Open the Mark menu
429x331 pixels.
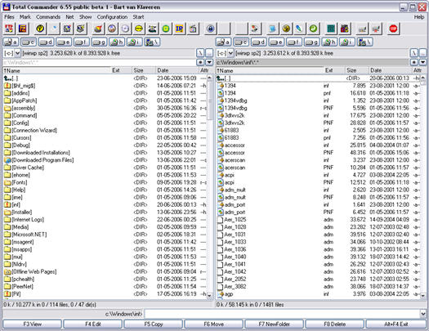click(25, 17)
